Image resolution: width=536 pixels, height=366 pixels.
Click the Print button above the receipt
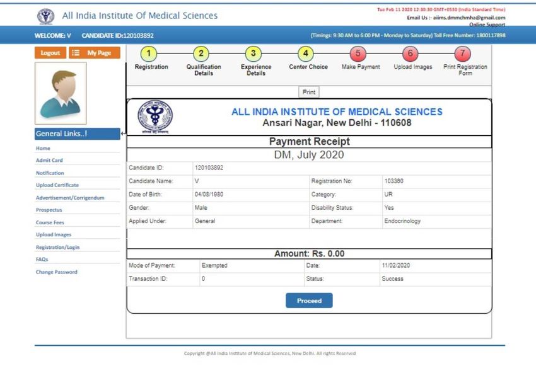[309, 92]
